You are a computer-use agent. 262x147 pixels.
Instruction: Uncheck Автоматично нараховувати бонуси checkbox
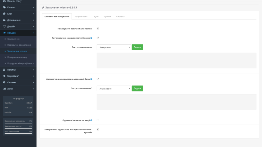(x=98, y=38)
